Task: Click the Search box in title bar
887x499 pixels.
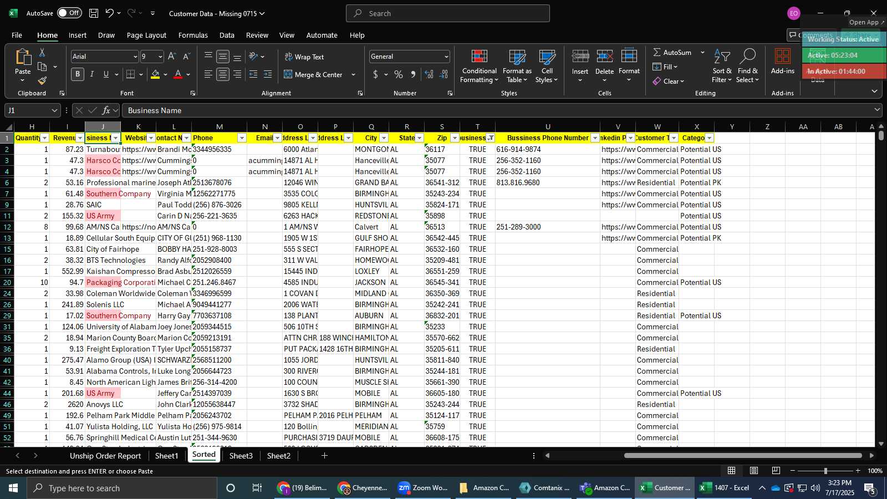Action: pyautogui.click(x=448, y=13)
